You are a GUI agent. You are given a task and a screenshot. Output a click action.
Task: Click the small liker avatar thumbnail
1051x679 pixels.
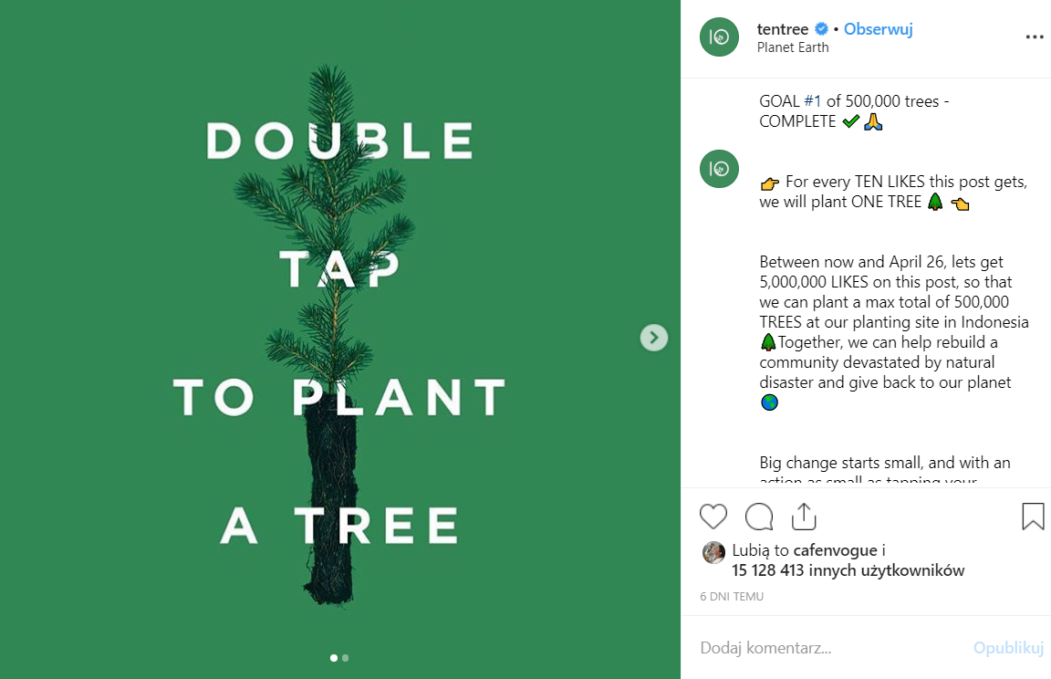713,551
